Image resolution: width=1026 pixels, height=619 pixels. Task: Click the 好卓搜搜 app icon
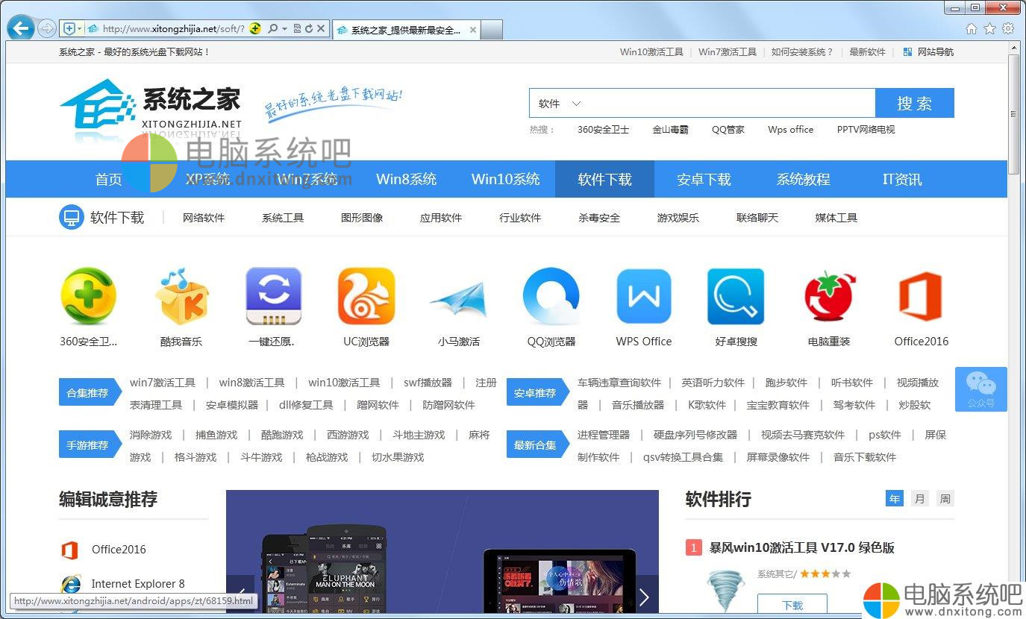pyautogui.click(x=736, y=297)
